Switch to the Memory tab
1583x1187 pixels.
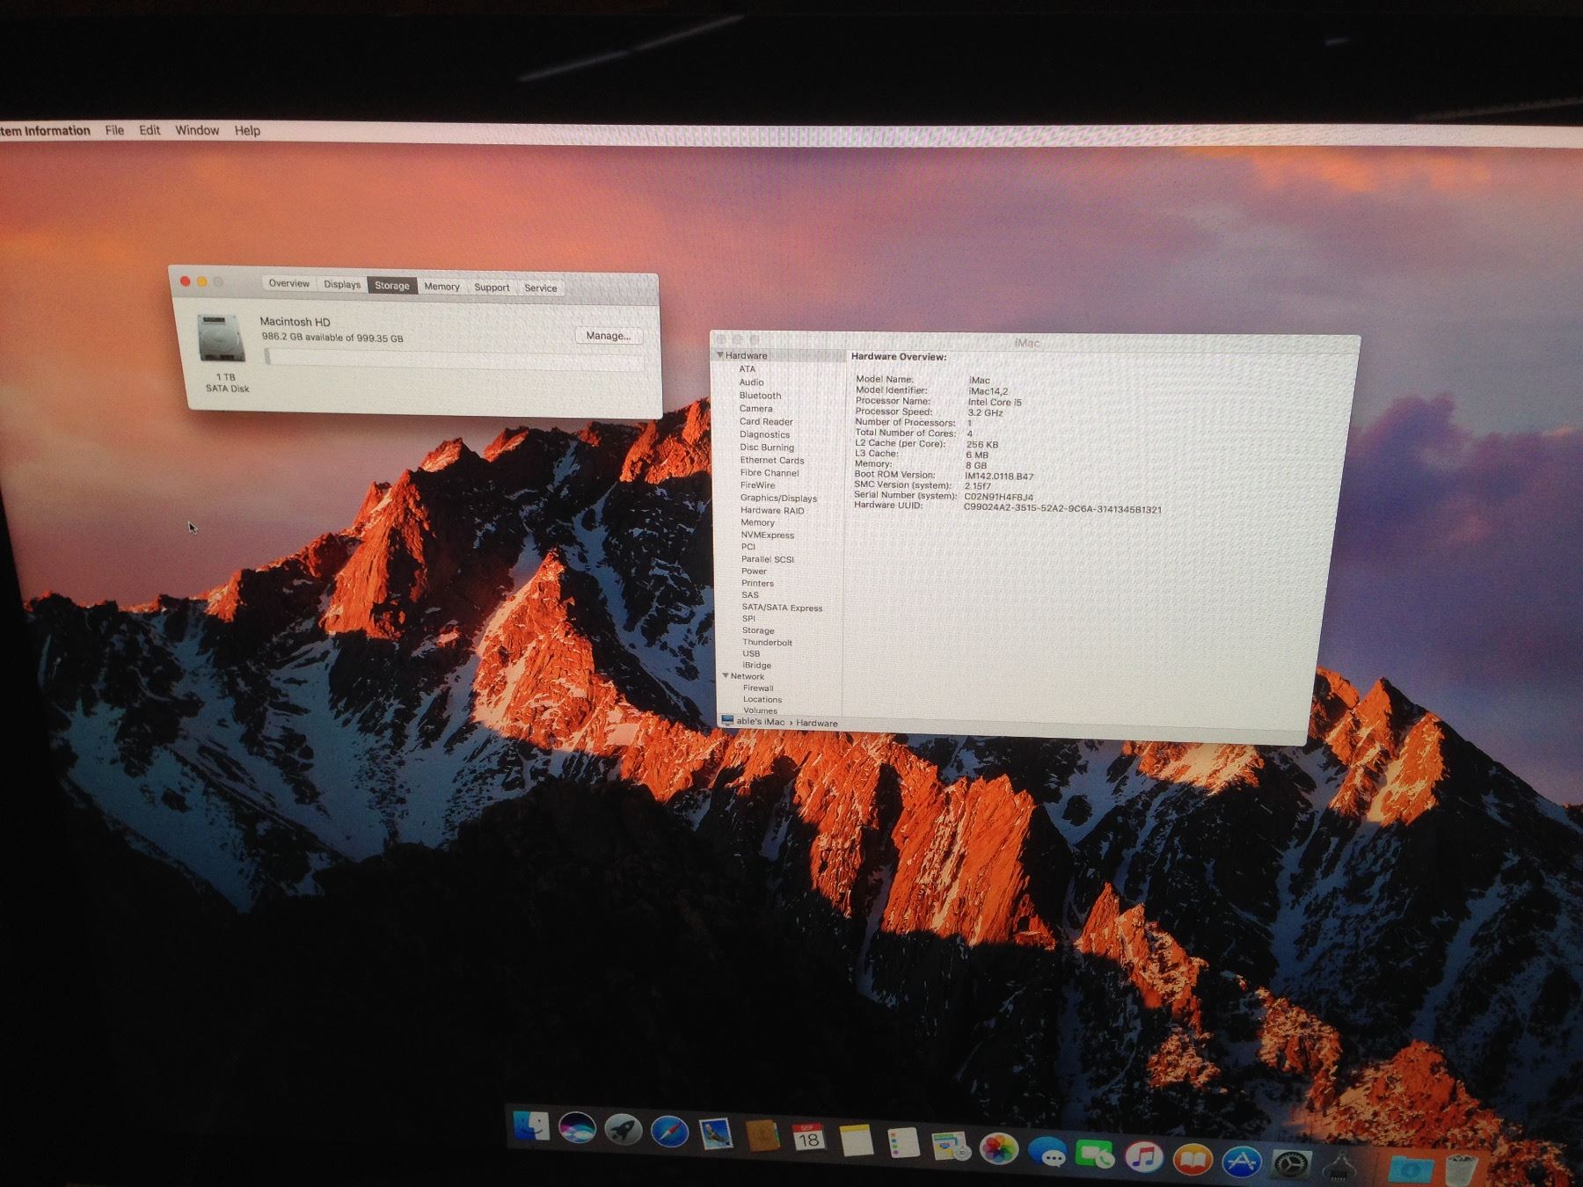pos(441,287)
